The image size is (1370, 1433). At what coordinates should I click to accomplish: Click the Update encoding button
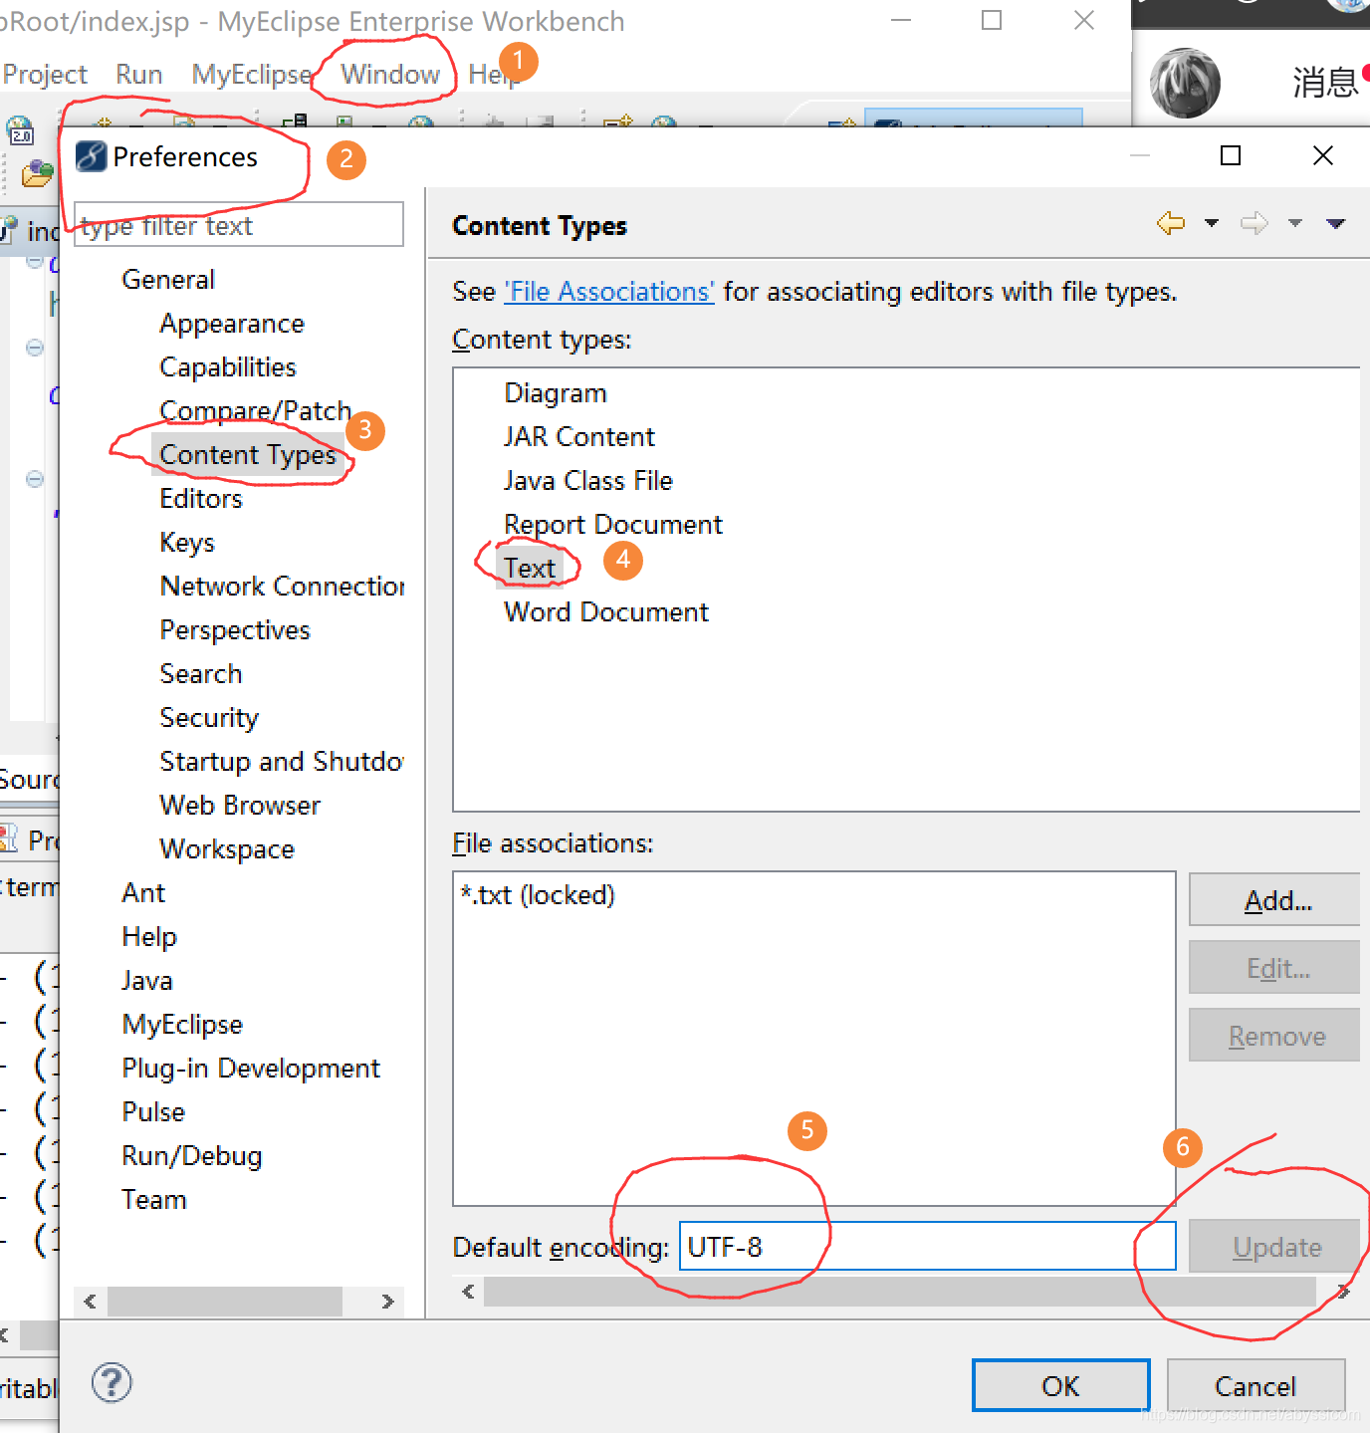(1276, 1247)
